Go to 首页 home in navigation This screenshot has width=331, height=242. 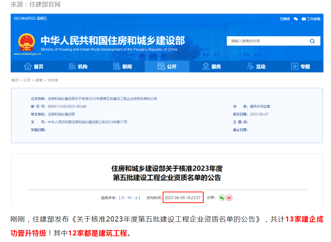point(34,67)
